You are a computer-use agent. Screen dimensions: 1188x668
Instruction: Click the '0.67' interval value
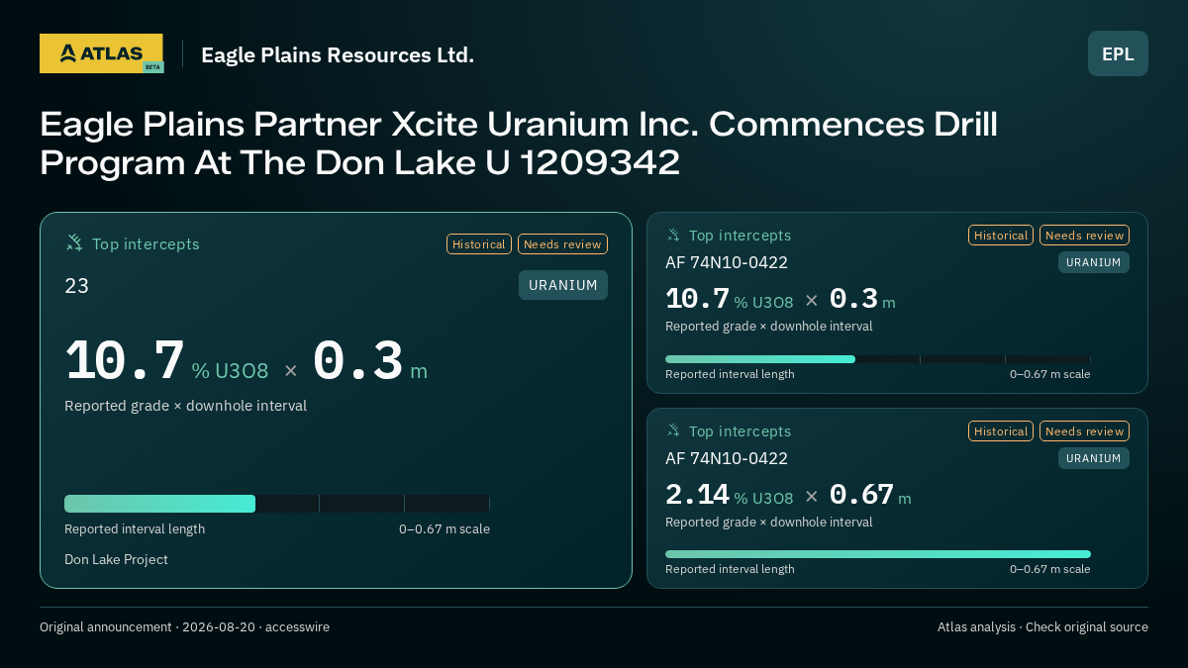pos(861,495)
